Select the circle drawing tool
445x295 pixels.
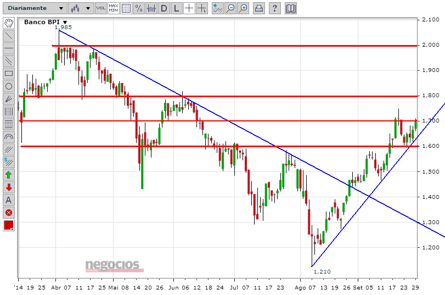[x=9, y=86]
